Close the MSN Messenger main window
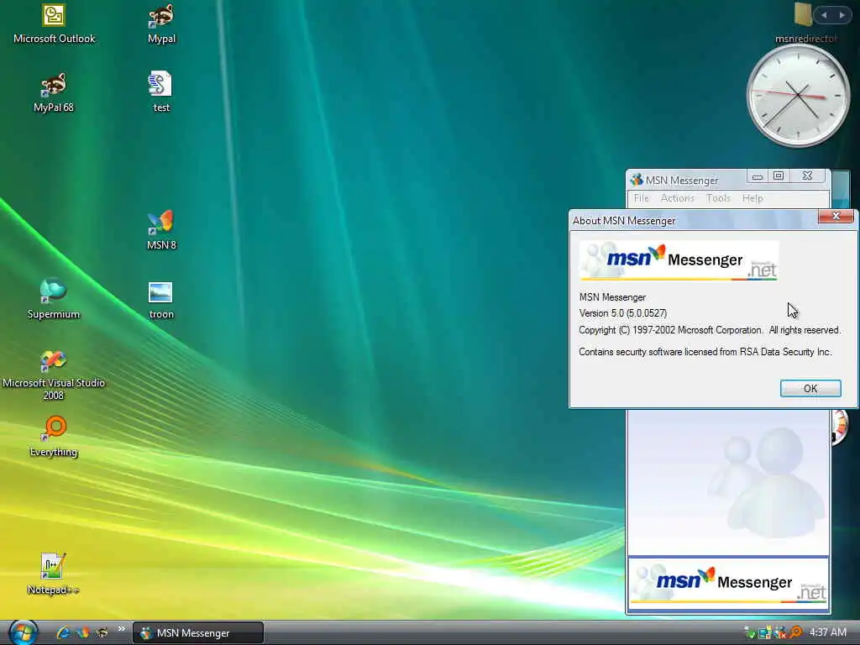 (807, 176)
